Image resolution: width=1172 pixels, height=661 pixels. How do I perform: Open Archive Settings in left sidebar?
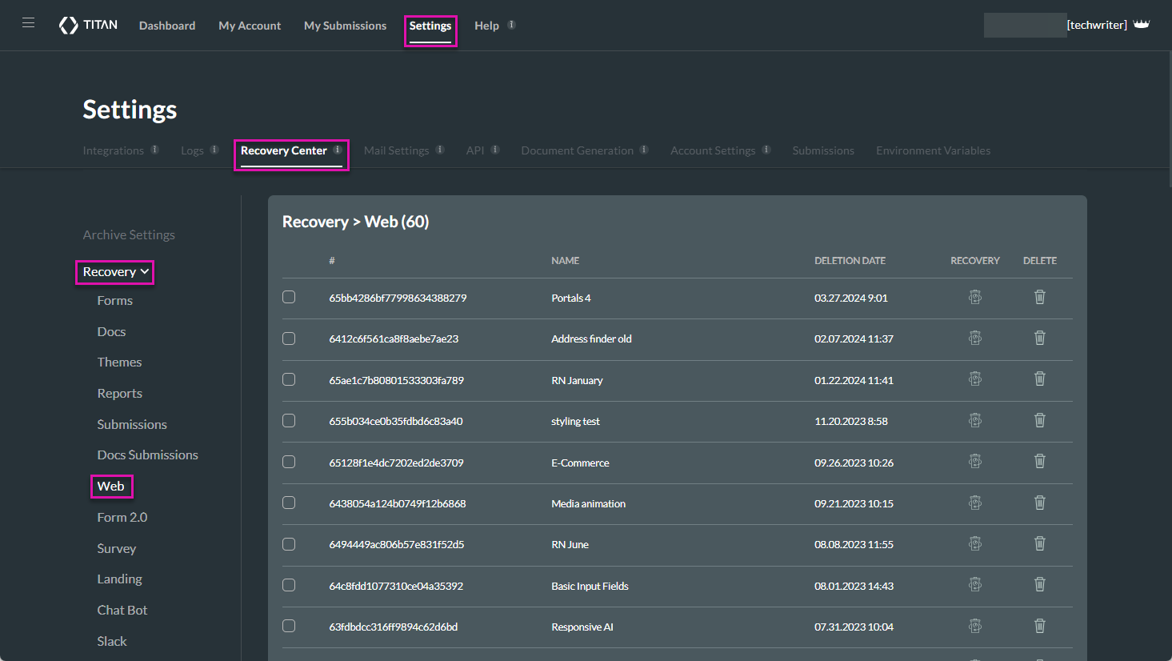pos(129,234)
